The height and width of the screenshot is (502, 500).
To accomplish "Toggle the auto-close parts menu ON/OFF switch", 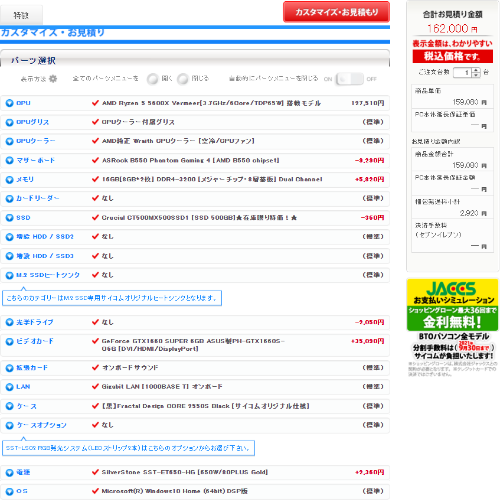I will click(349, 79).
